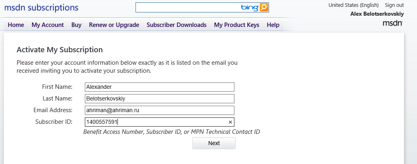Select Renew or Upgrade in navigation
417x164 pixels.
114,25
